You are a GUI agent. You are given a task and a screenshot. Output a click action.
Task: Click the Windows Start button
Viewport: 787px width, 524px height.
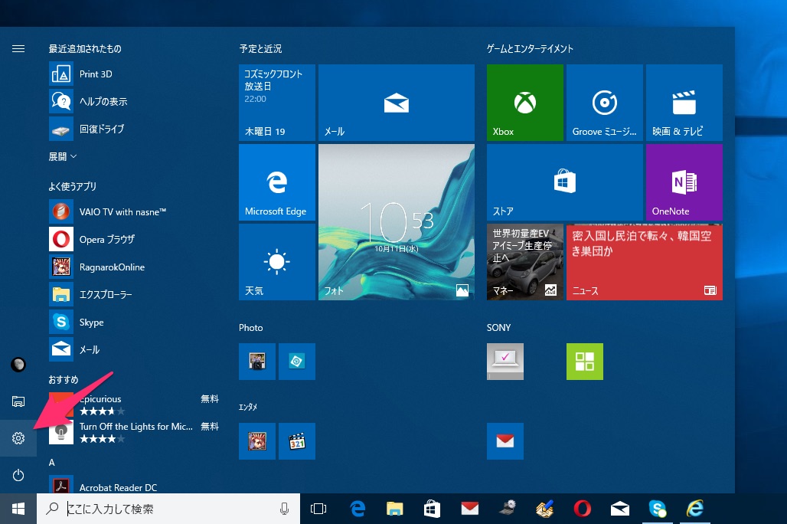coord(18,509)
